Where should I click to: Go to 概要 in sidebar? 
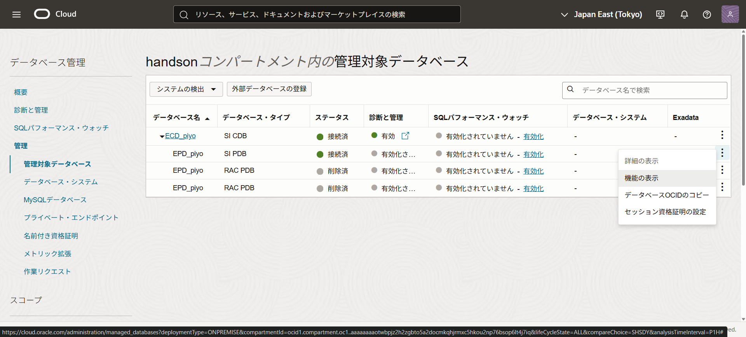coord(21,92)
